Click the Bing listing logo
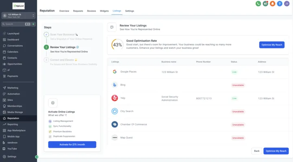293x162 pixels. click(114, 85)
